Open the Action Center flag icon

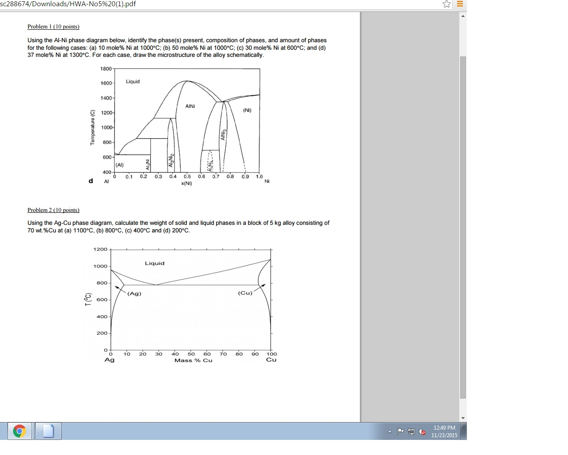tap(400, 431)
